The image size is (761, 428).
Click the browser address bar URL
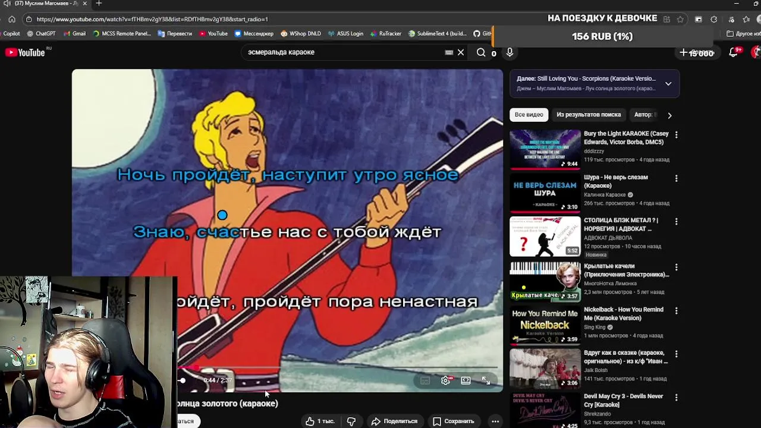pos(152,19)
